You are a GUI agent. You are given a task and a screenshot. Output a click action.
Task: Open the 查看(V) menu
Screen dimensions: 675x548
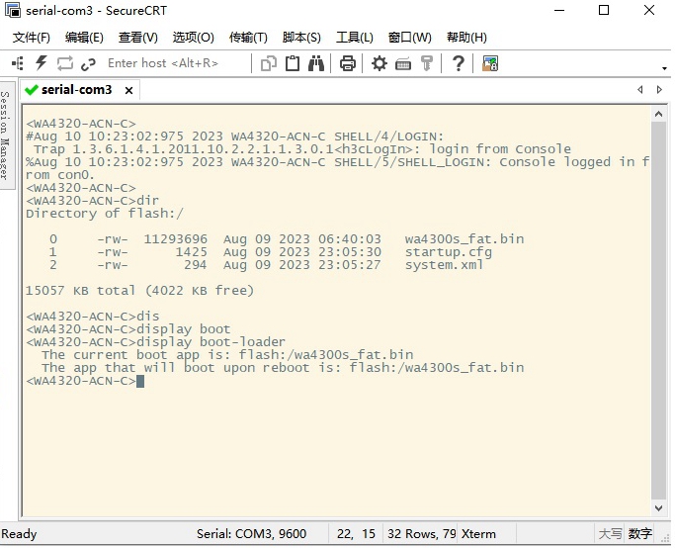pos(137,38)
